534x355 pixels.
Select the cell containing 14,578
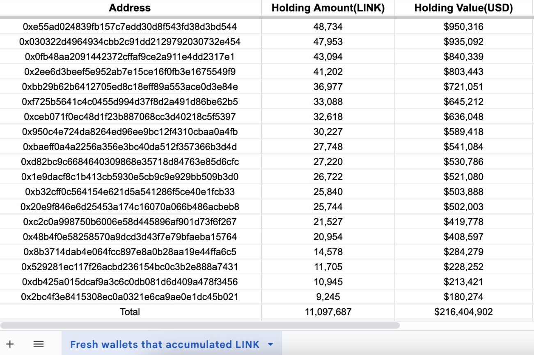pyautogui.click(x=328, y=252)
